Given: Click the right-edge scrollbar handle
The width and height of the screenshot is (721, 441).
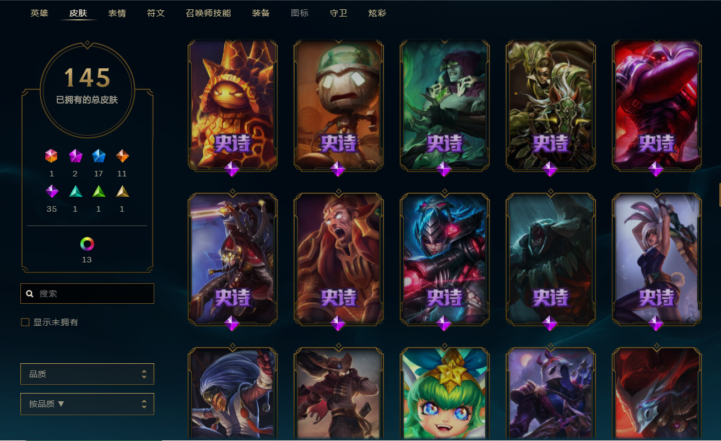Looking at the screenshot, I should pyautogui.click(x=719, y=195).
